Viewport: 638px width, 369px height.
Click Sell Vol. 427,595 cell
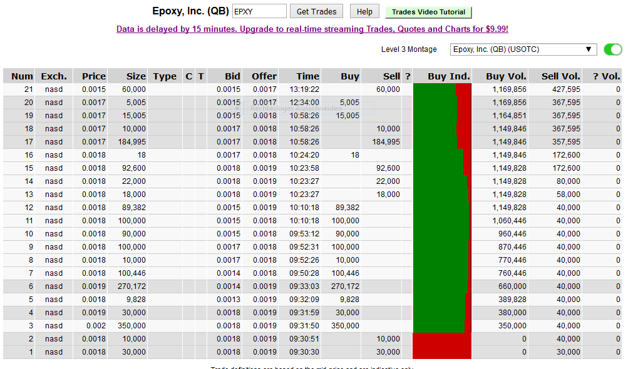pos(566,89)
